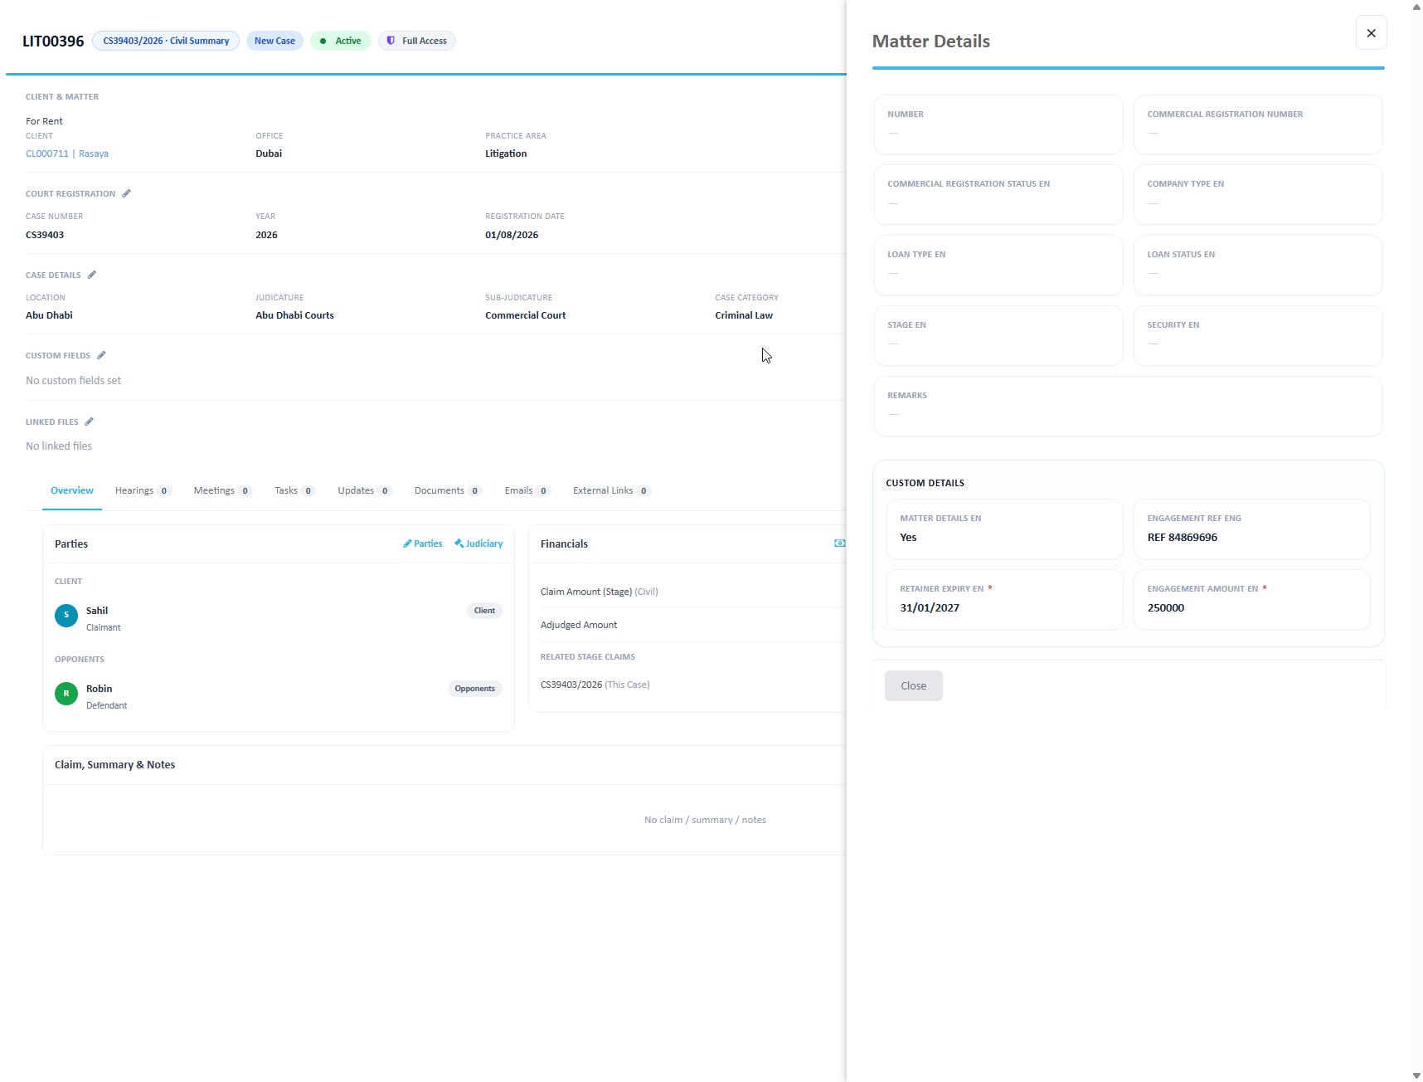
Task: Open the Emails tab
Action: 527,490
